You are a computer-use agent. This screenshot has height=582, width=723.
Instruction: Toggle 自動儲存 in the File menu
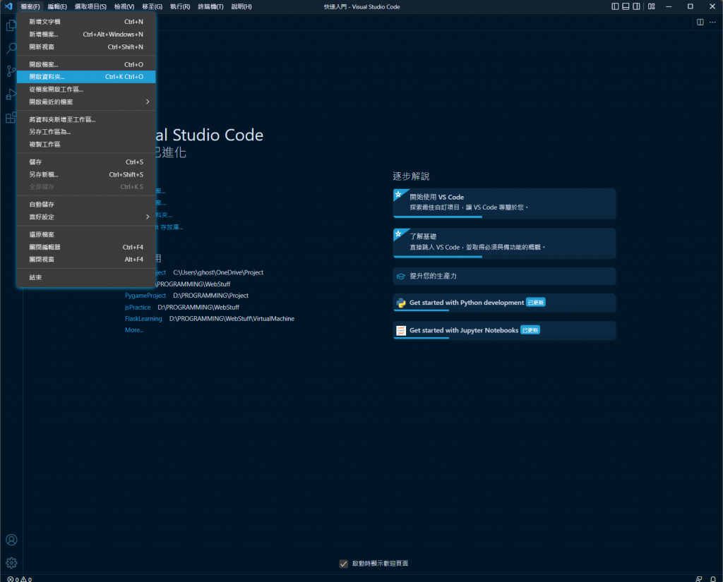click(86, 204)
